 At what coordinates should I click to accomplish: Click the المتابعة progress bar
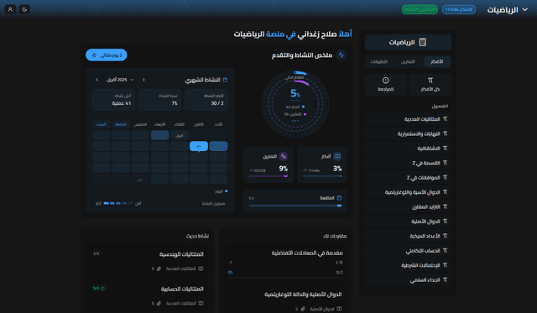click(295, 206)
